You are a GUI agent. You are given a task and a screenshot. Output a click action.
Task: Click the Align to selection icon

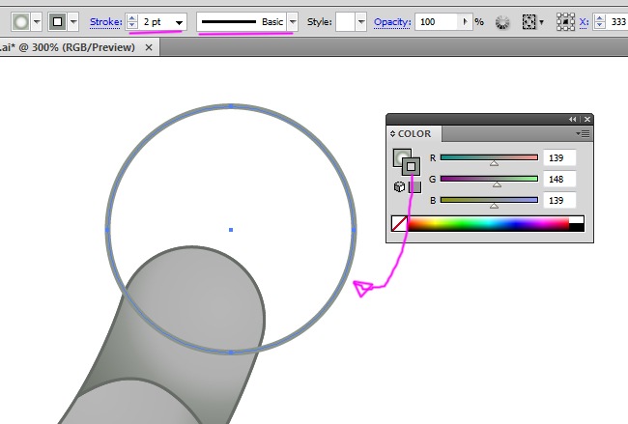point(528,21)
